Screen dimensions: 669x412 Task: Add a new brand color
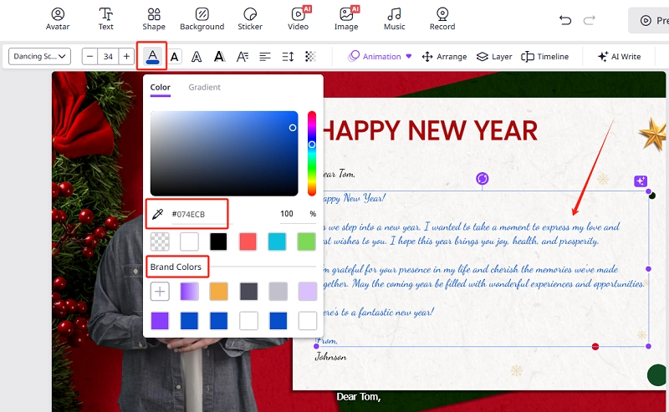point(160,292)
